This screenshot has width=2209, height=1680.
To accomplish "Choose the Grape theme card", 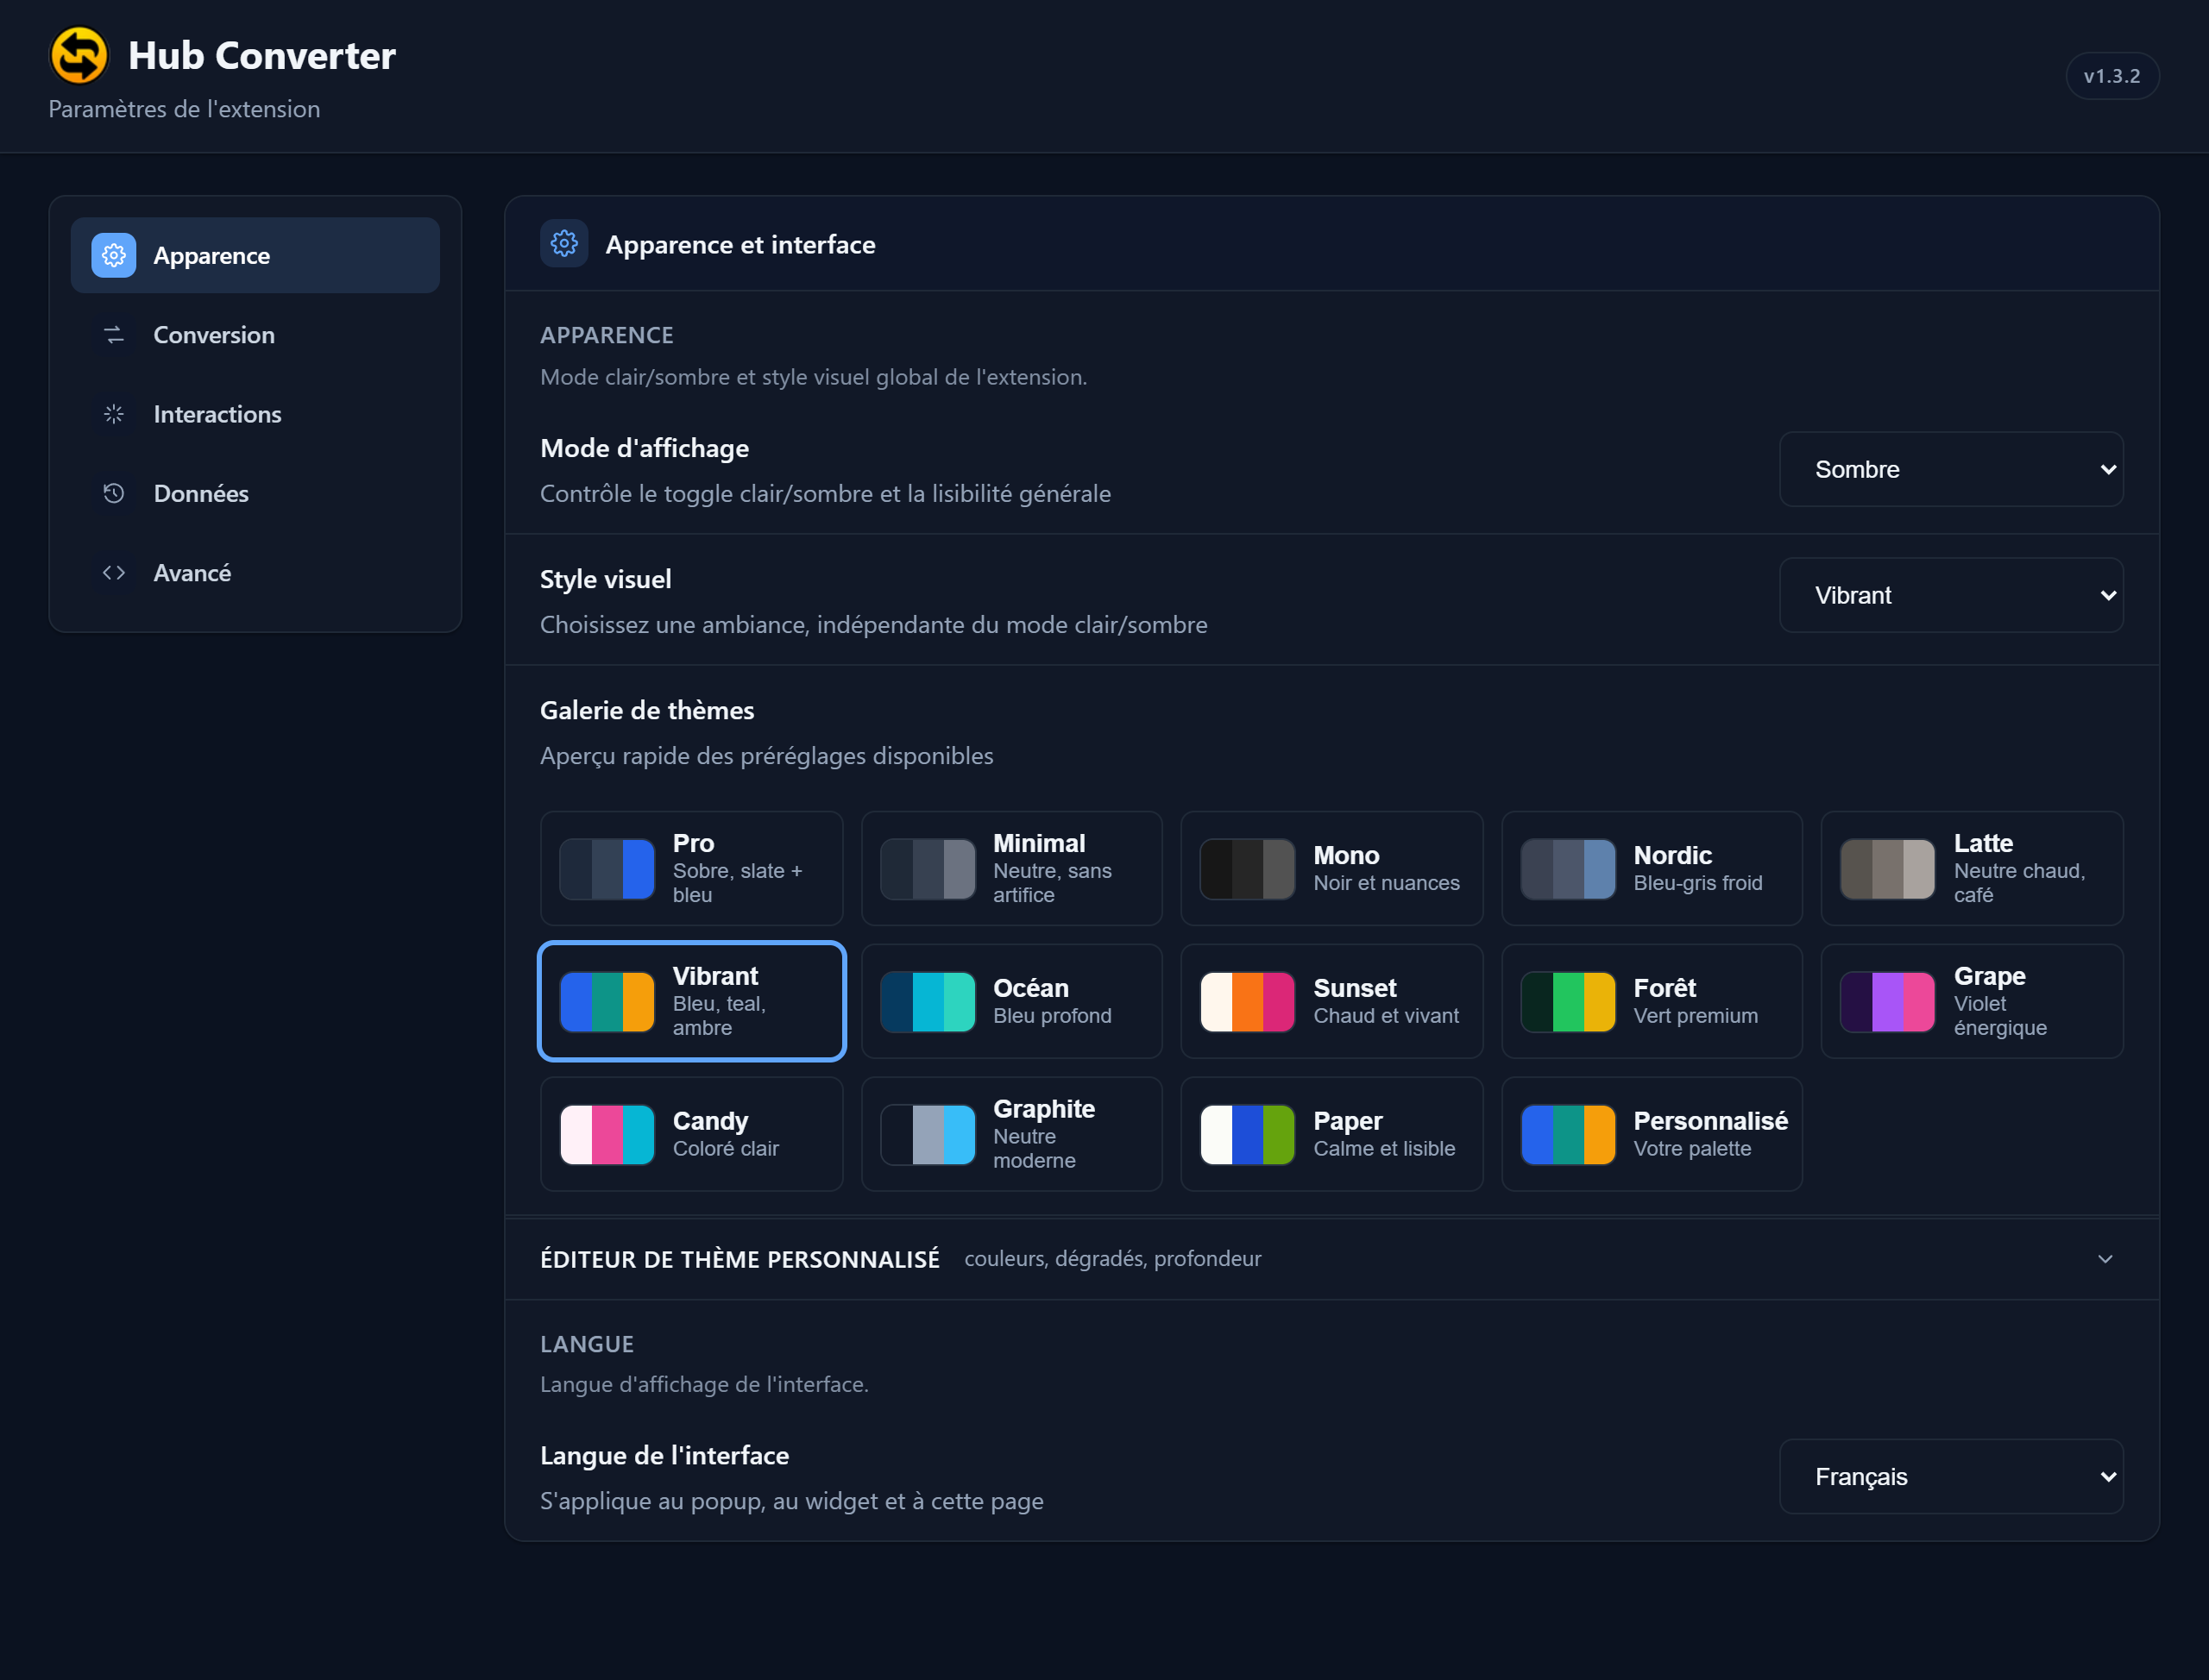I will tap(1972, 1001).
